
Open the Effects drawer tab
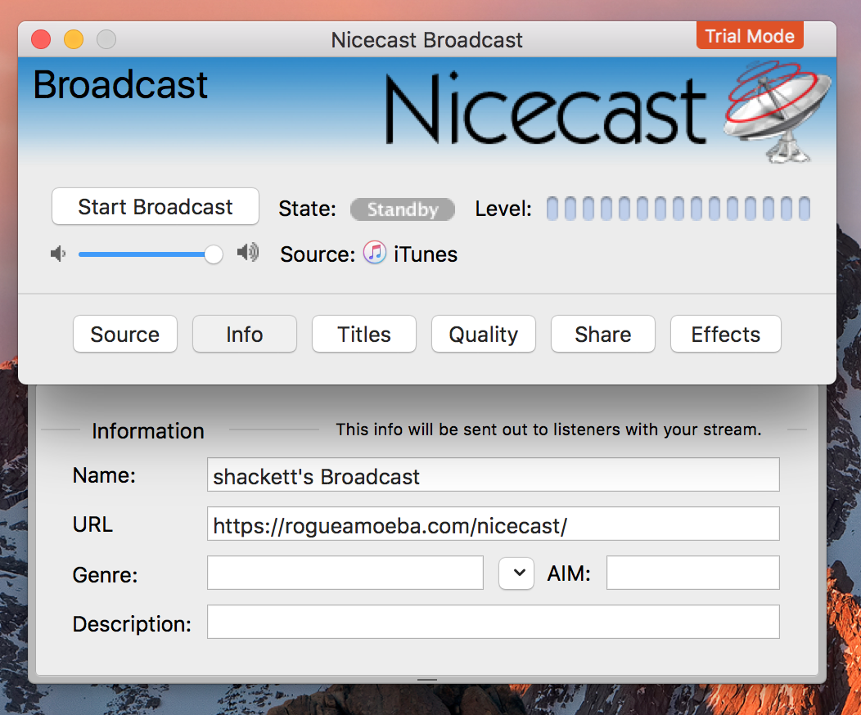tap(725, 334)
